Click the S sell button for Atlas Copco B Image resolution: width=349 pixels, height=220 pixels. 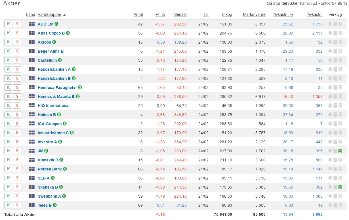click(x=17, y=33)
